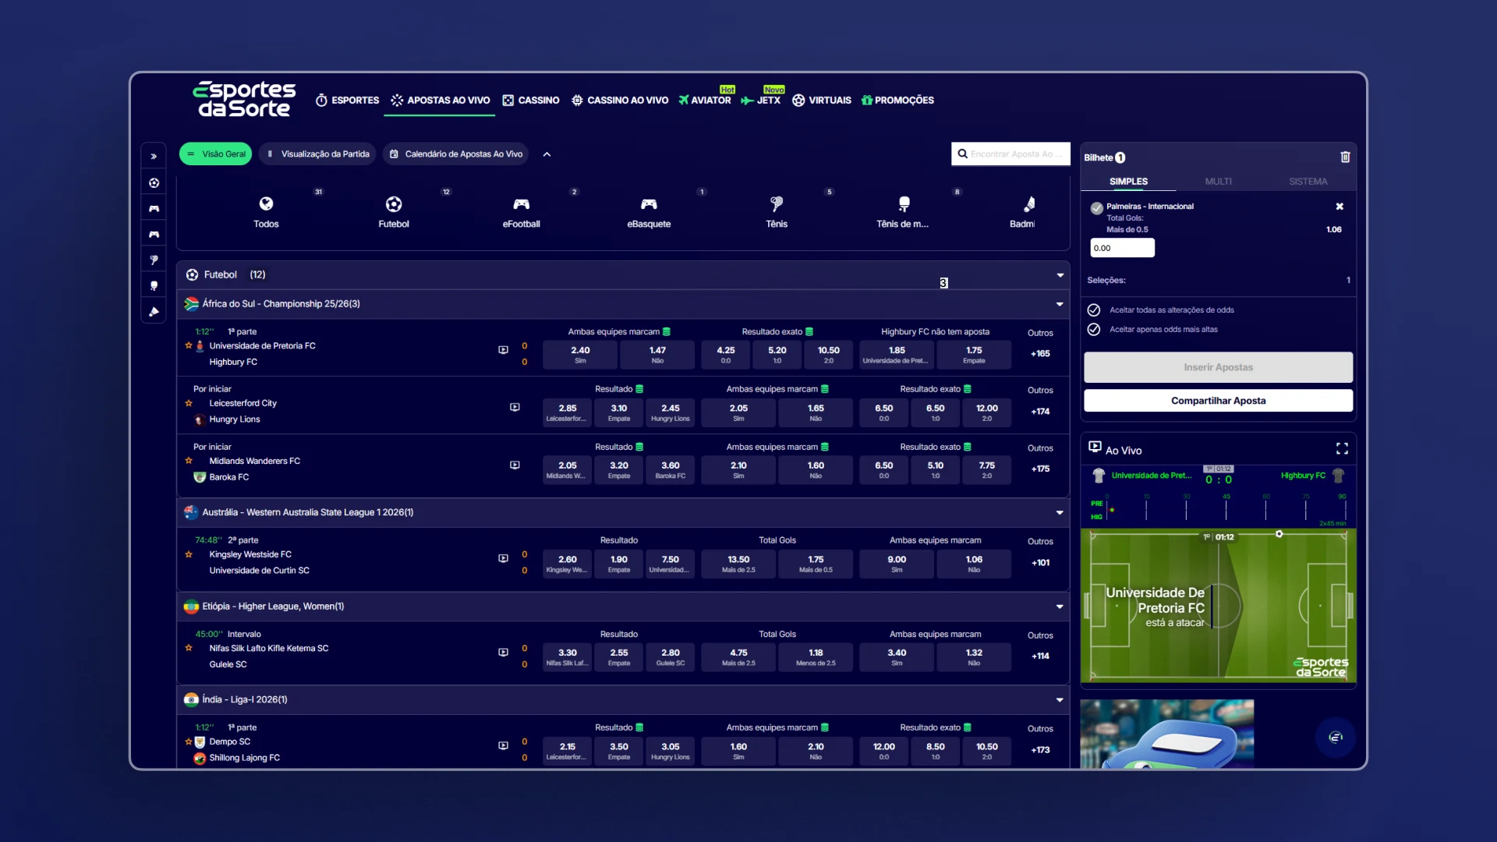The height and width of the screenshot is (842, 1497).
Task: Open AVIATOR menu item
Action: 705,101
